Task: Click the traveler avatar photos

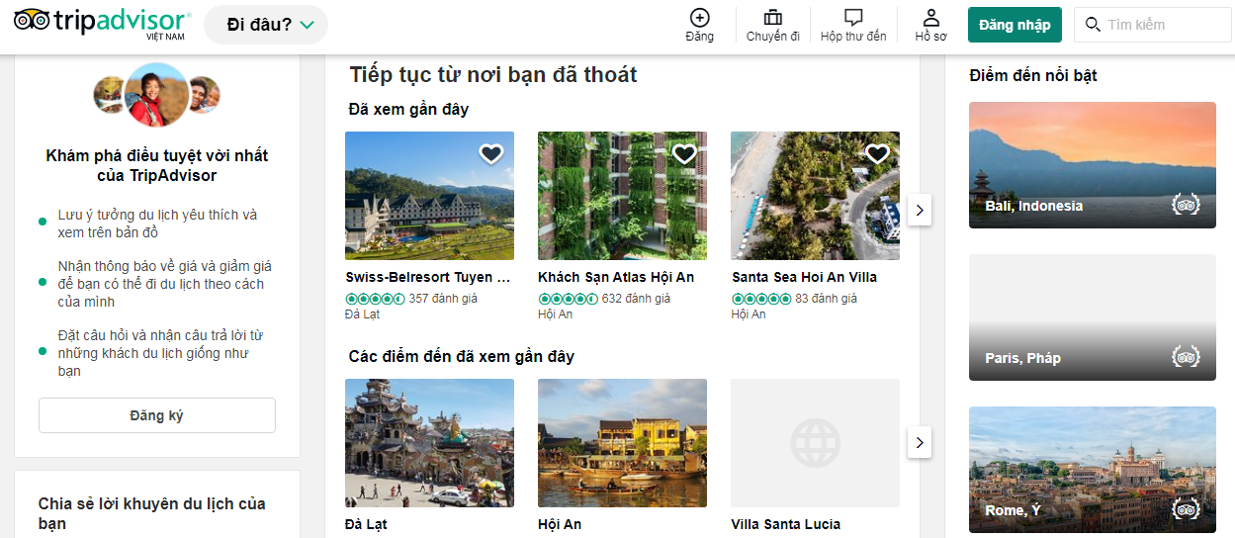Action: click(x=156, y=95)
